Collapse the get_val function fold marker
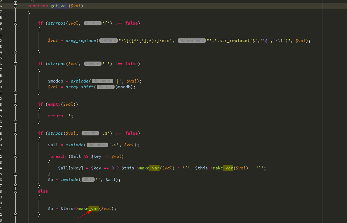The width and height of the screenshot is (347, 223). coord(15,6)
